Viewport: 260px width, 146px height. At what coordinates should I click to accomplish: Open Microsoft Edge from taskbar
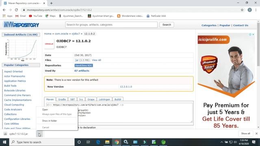(98, 142)
